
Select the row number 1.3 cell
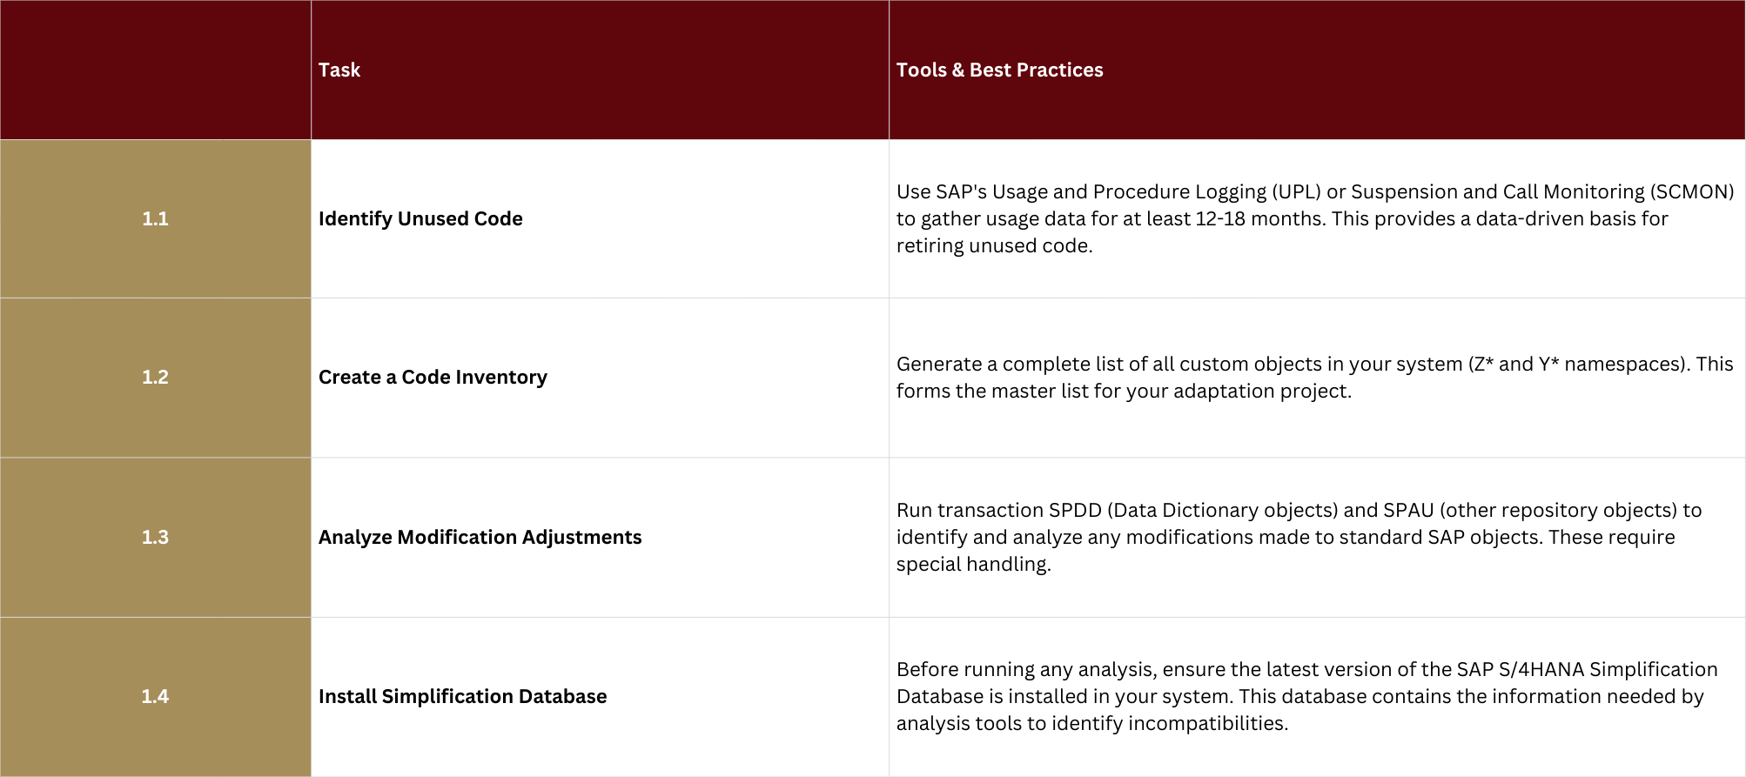(155, 538)
